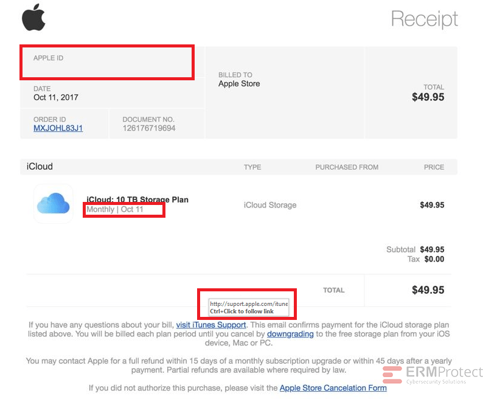The height and width of the screenshot is (399, 483).
Task: Click the PURCHASED FROM column header
Action: (x=347, y=167)
